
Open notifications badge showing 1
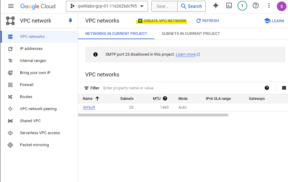[242, 6]
